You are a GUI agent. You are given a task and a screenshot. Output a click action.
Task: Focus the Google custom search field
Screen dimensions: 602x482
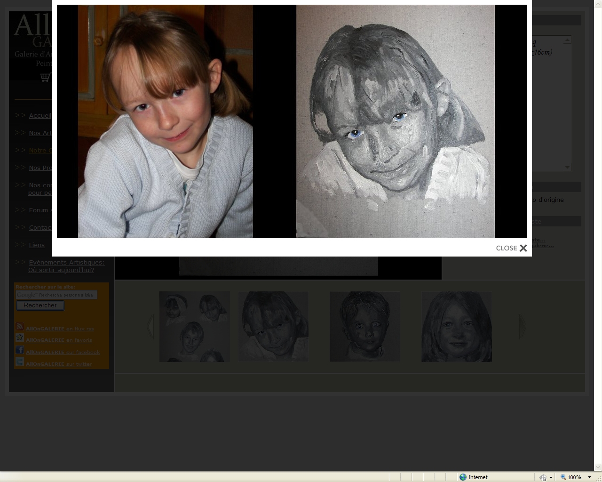tap(56, 295)
